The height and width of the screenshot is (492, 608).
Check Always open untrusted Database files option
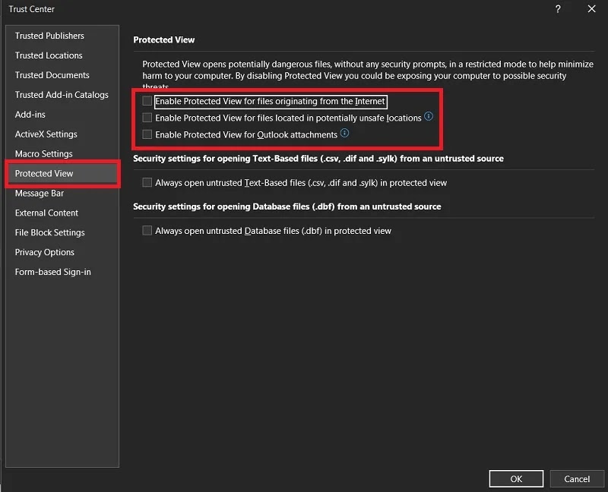click(147, 231)
